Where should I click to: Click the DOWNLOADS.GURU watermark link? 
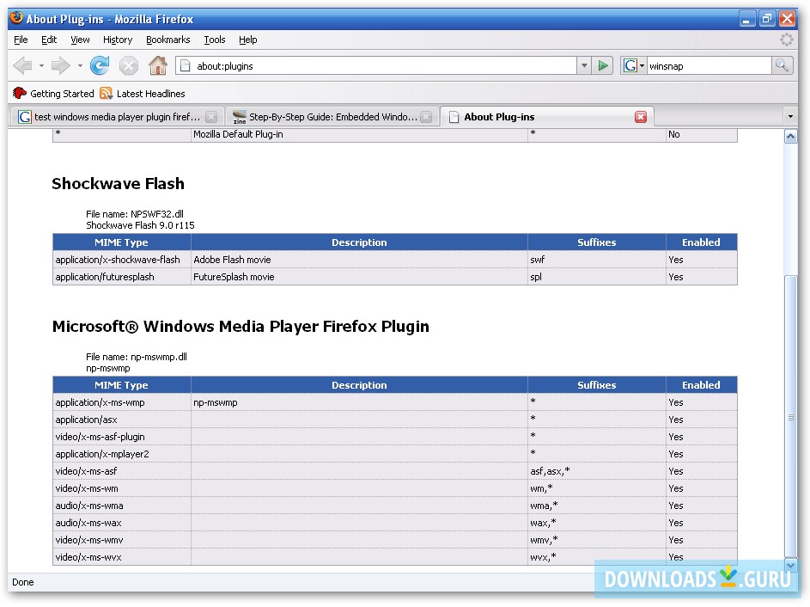pos(696,579)
